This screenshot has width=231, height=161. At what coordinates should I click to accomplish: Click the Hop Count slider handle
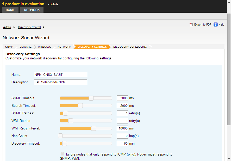[x=60, y=136]
